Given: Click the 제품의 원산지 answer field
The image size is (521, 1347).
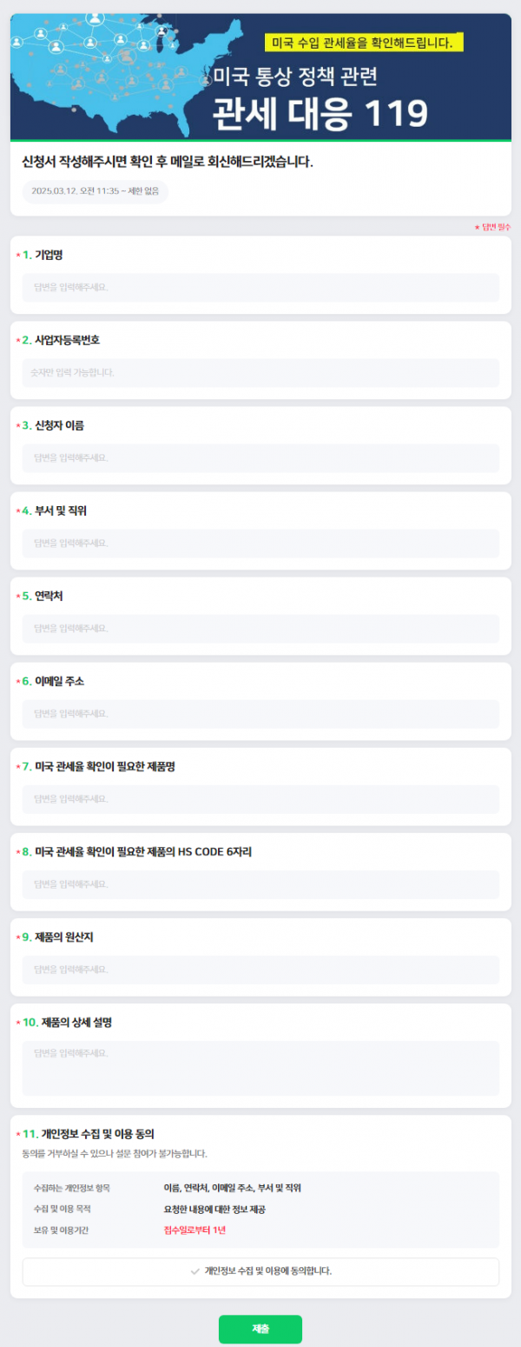Looking at the screenshot, I should [260, 969].
